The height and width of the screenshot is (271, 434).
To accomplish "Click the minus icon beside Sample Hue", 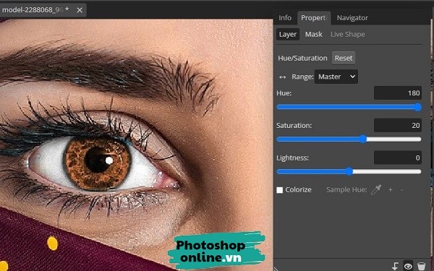I will pyautogui.click(x=402, y=190).
